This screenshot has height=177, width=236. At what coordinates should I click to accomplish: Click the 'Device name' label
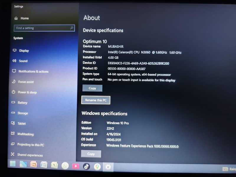pyautogui.click(x=92, y=46)
